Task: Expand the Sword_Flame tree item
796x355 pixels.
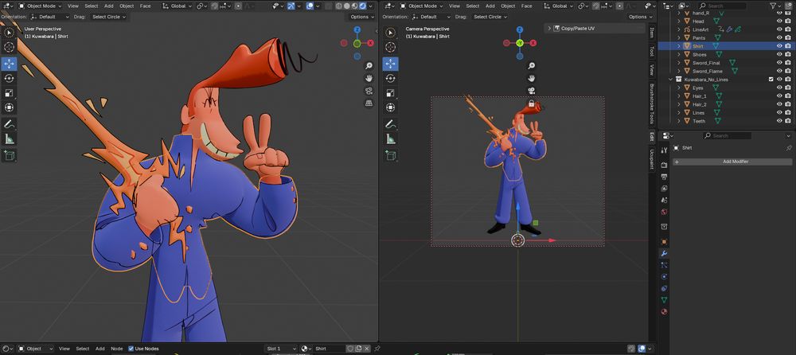Action: point(679,71)
